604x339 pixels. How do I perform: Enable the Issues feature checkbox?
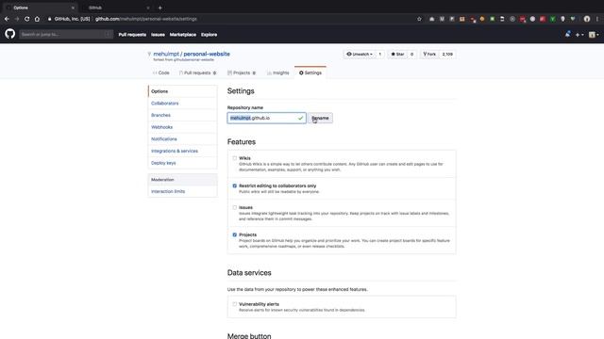235,207
